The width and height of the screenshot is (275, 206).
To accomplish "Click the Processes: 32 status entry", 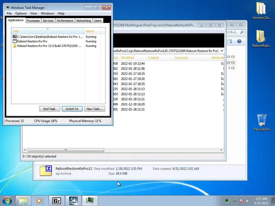I will click(x=15, y=121).
